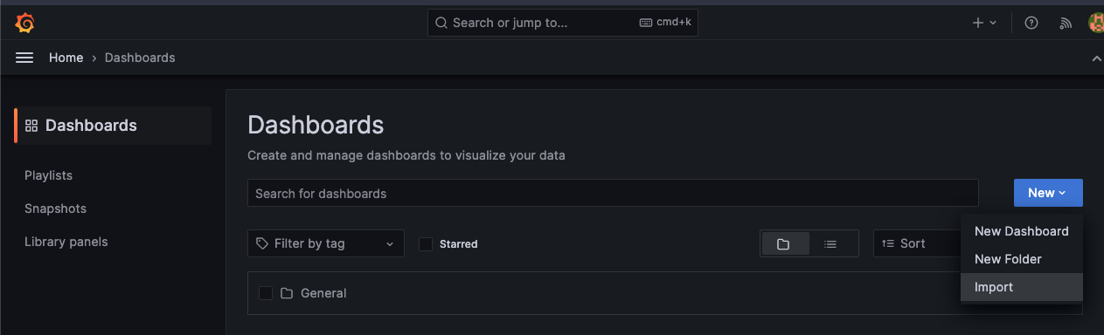Click the blue New button
1104x335 pixels.
[x=1048, y=193]
